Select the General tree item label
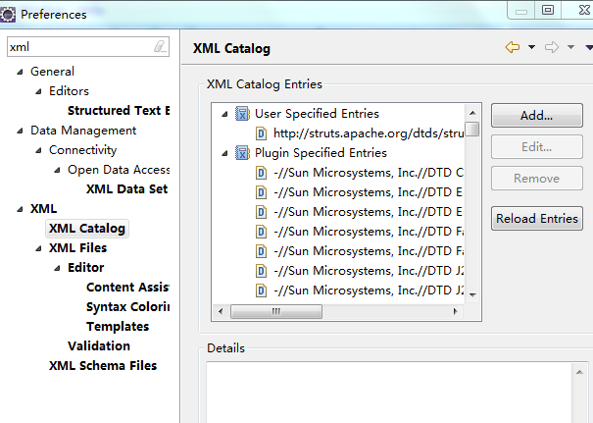The image size is (593, 423). pyautogui.click(x=52, y=72)
